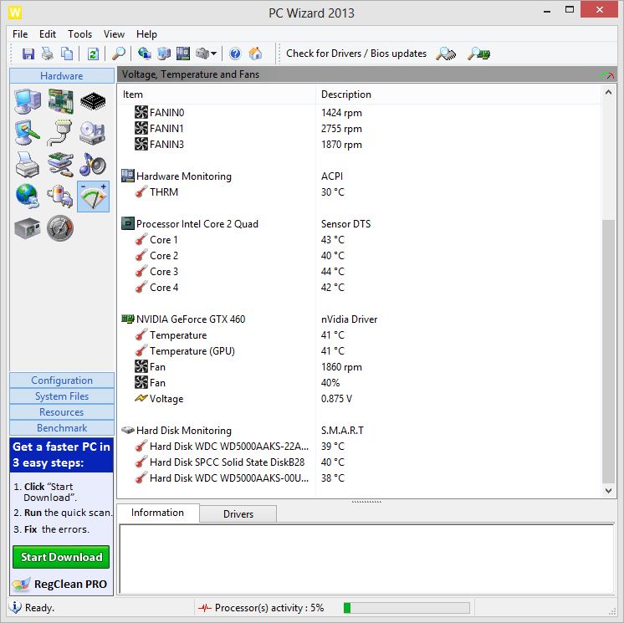Select the FANIN0 row
The width and height of the screenshot is (624, 623).
[359, 113]
